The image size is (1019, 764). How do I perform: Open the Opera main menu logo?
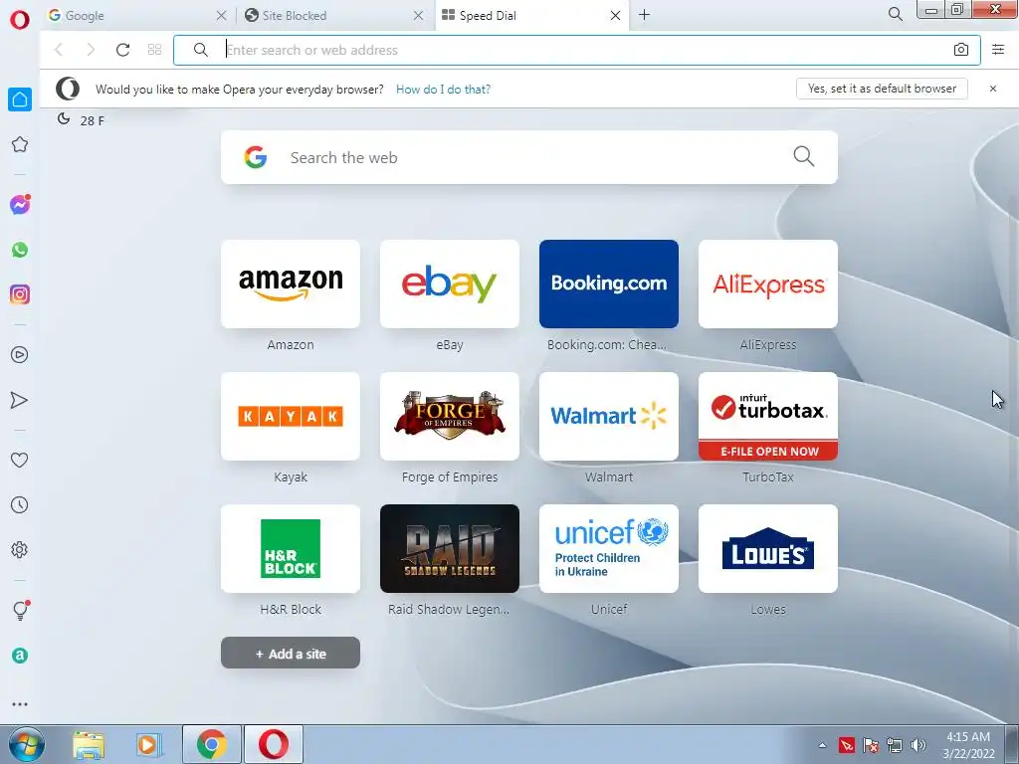(20, 20)
